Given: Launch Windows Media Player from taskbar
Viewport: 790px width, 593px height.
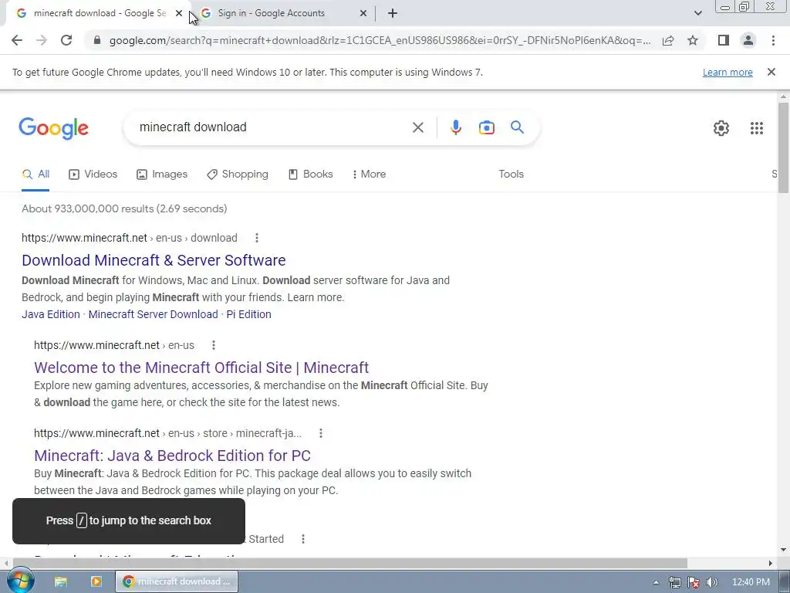Looking at the screenshot, I should tap(96, 581).
